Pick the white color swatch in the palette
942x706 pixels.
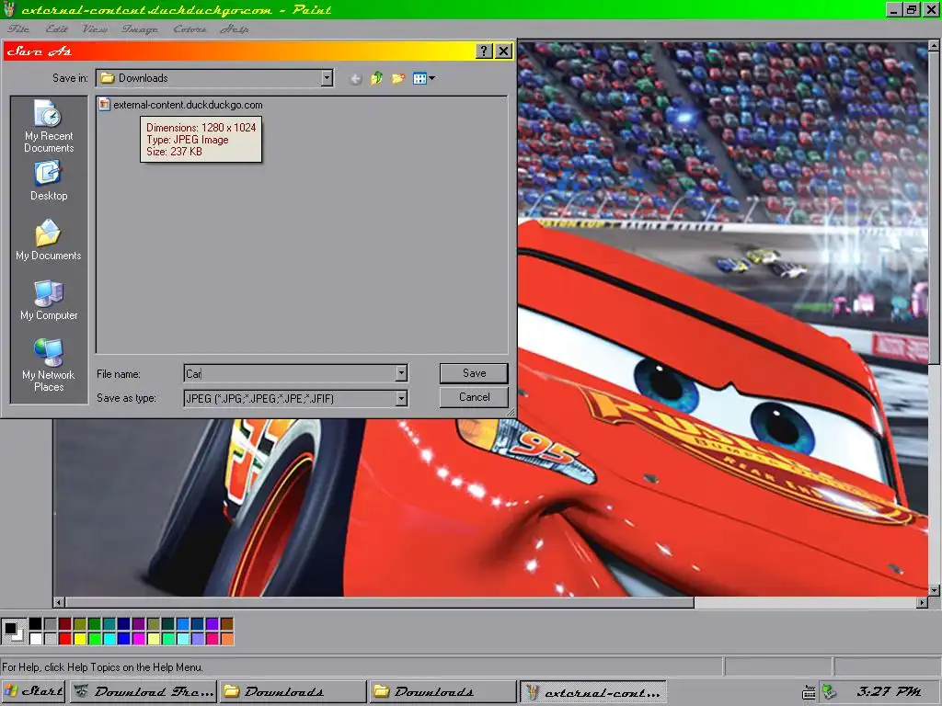pyautogui.click(x=36, y=638)
